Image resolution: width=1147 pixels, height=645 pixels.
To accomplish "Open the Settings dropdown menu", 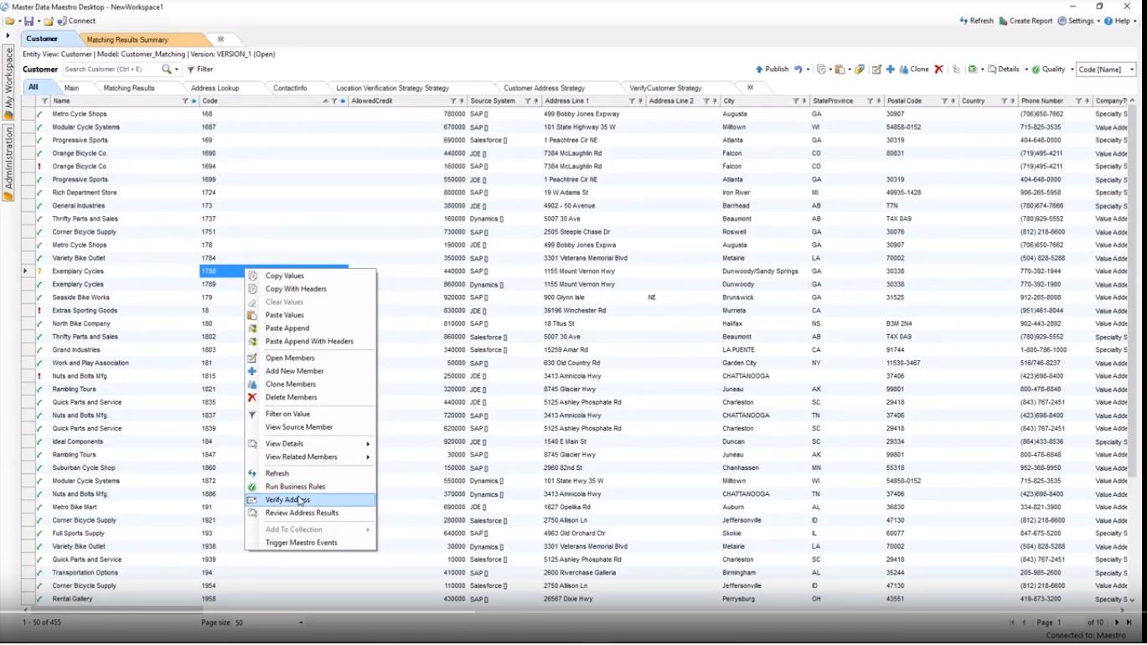I will (x=1079, y=21).
